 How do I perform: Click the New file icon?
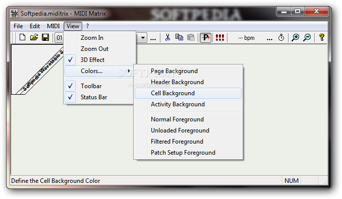click(x=22, y=37)
